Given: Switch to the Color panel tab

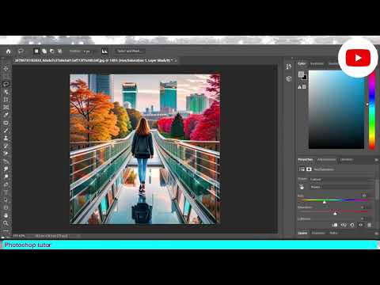Looking at the screenshot, I should coord(302,63).
